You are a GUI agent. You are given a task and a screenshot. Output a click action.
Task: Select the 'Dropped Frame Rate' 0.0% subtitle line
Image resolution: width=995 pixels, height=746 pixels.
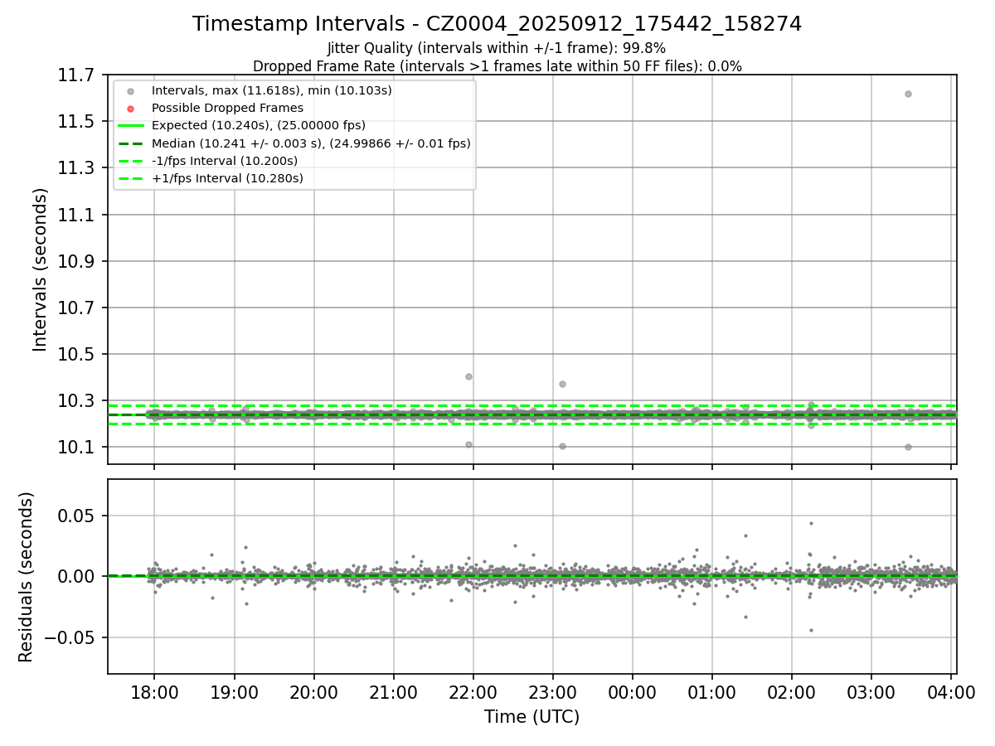pyautogui.click(x=498, y=66)
